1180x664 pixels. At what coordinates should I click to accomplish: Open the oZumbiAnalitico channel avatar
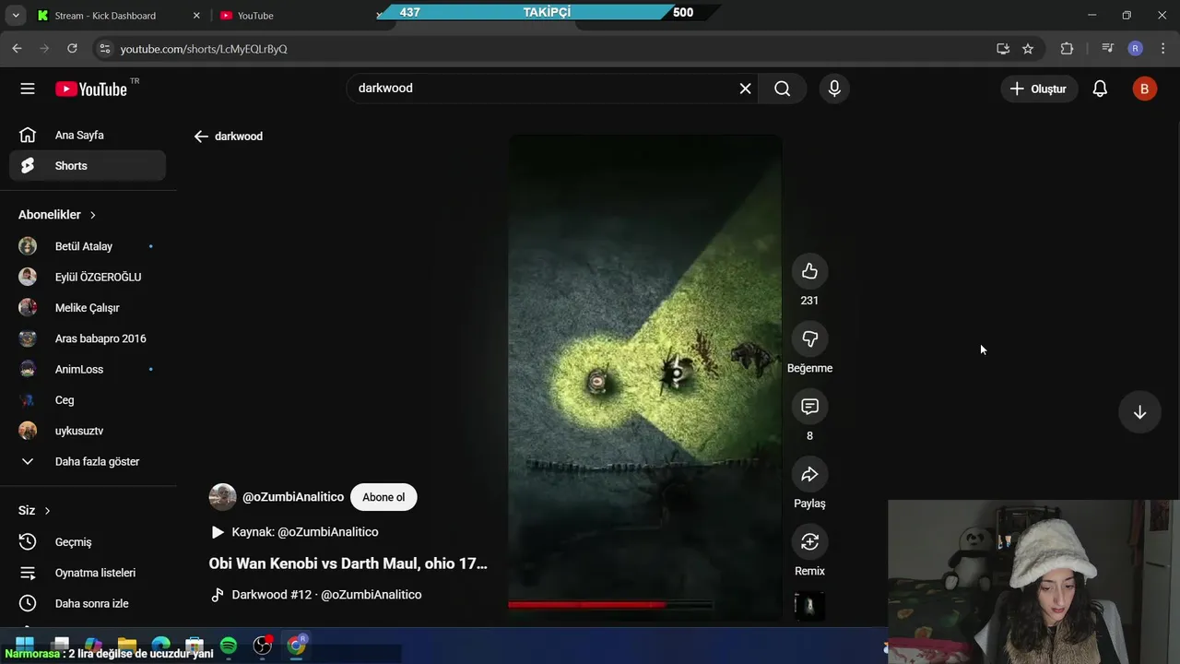[222, 497]
